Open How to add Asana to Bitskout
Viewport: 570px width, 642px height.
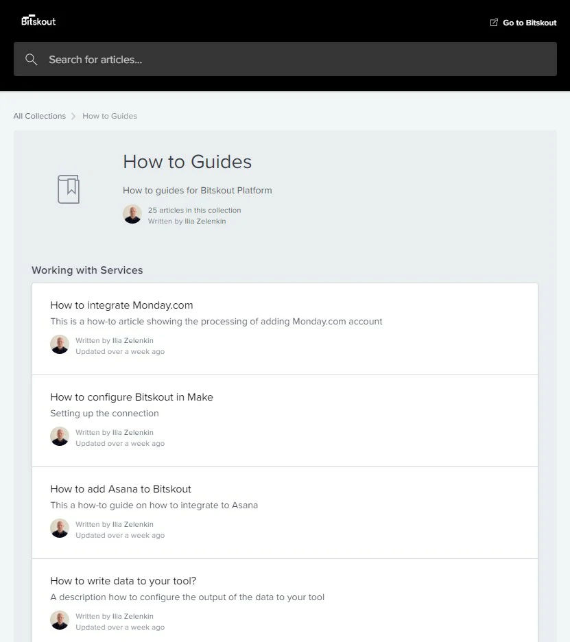point(285,512)
